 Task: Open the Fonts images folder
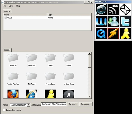[x=69, y=58]
